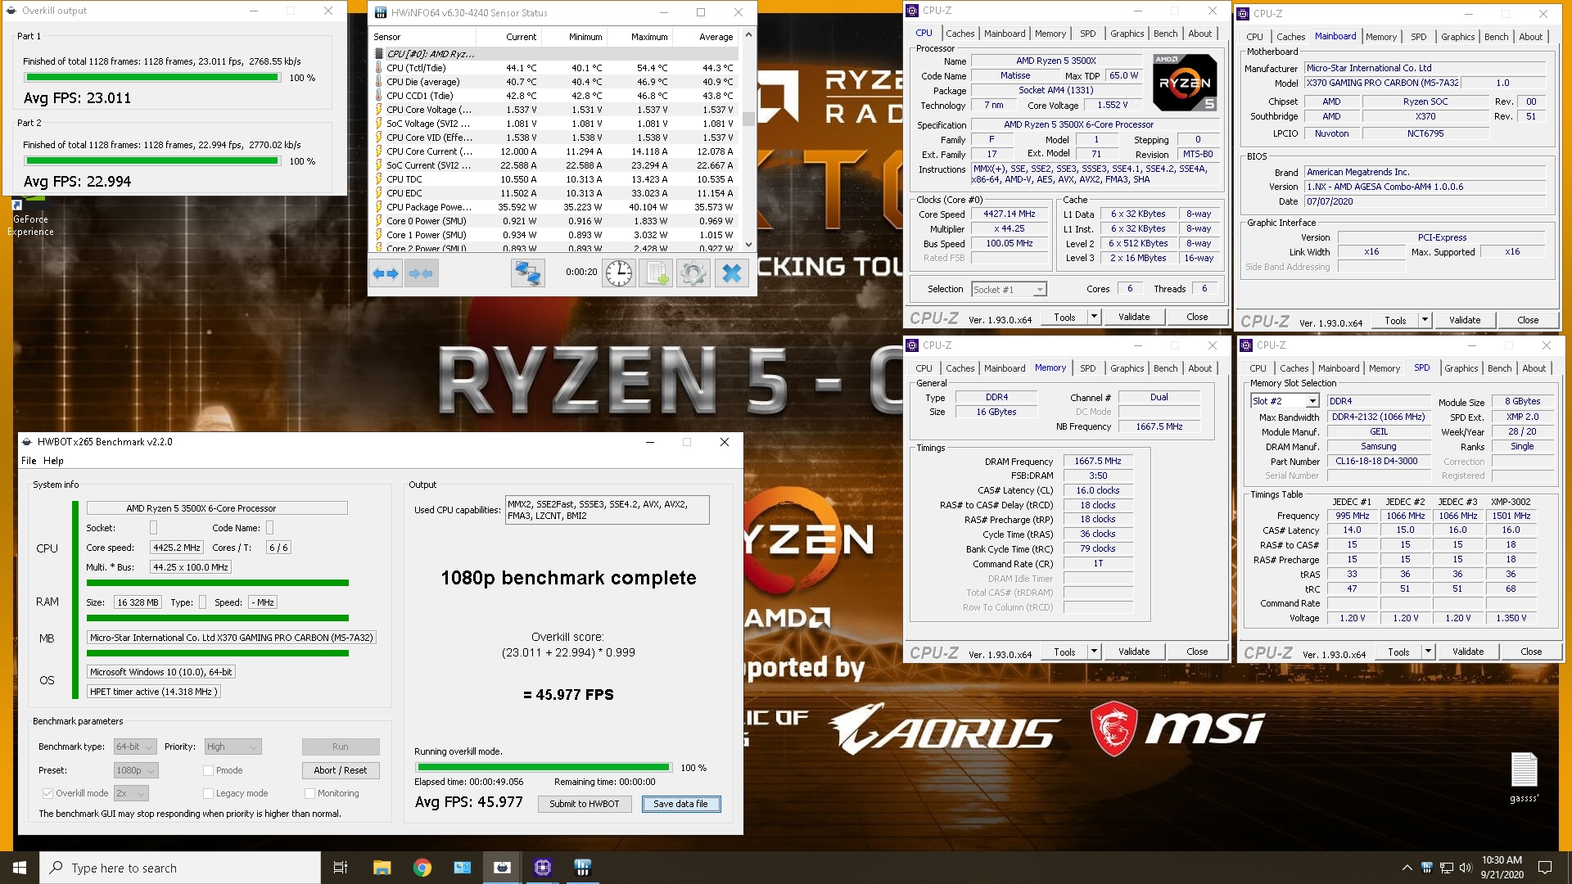Open taskbar clock showing 10:30 AM
Viewport: 1572px width, 884px height.
point(1502,868)
